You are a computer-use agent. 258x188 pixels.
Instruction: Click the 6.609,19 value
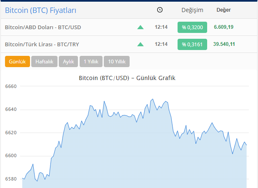223,27
